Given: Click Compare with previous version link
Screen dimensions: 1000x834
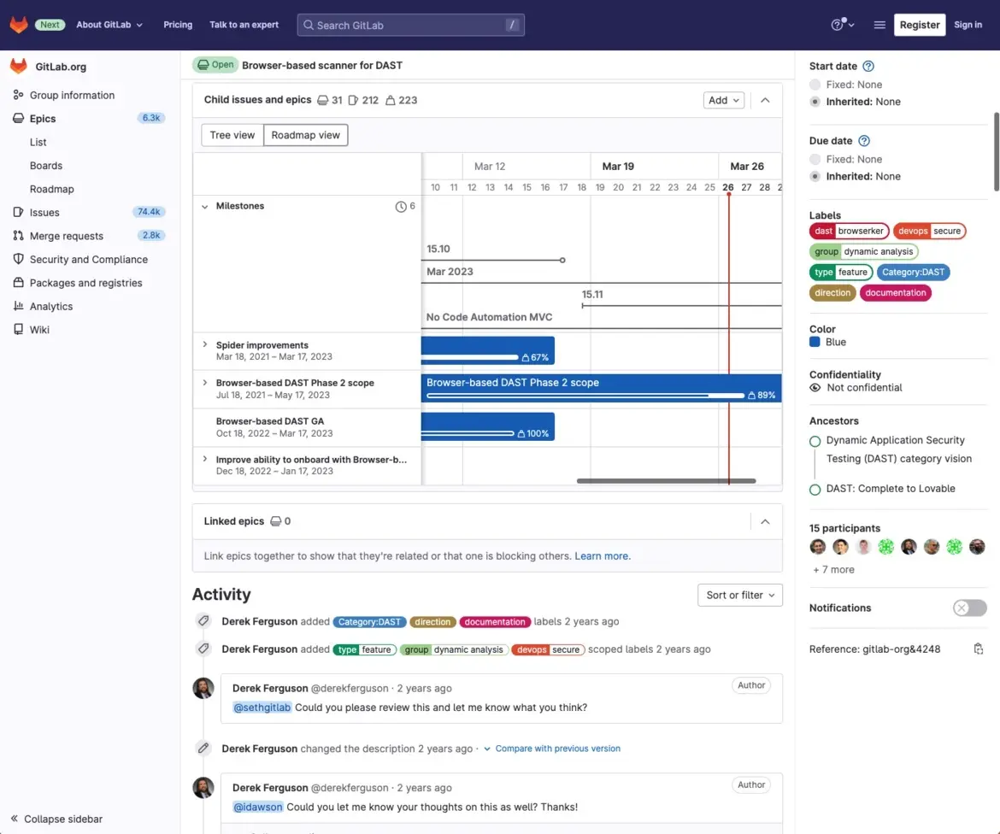Looking at the screenshot, I should (557, 749).
